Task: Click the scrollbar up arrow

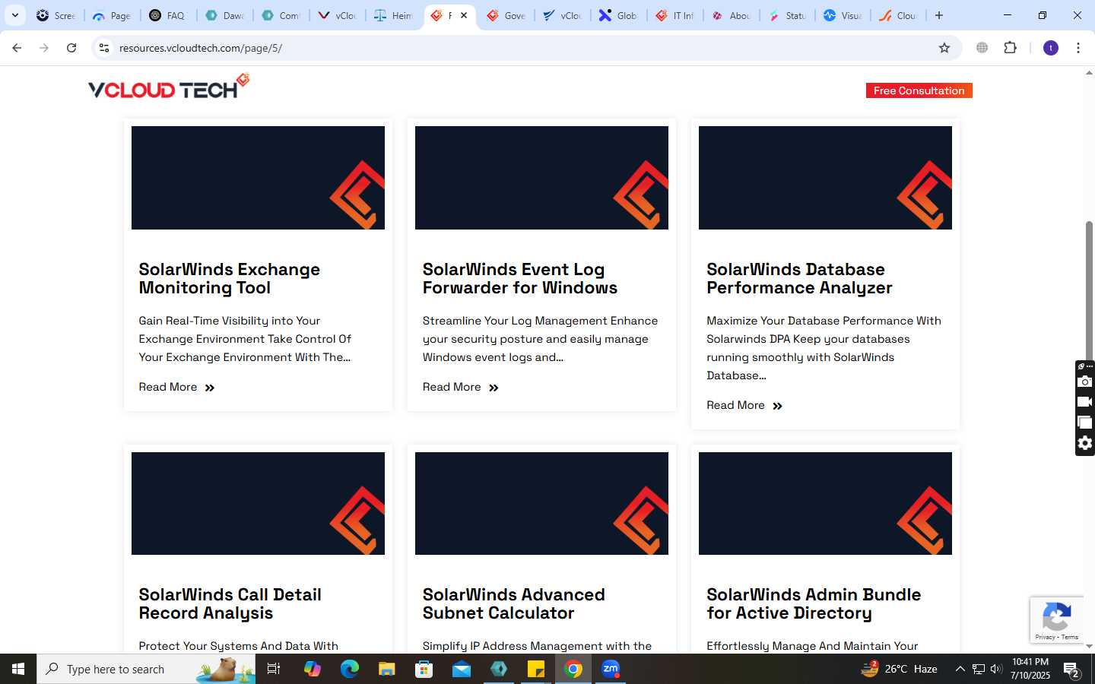Action: pos(1089,74)
